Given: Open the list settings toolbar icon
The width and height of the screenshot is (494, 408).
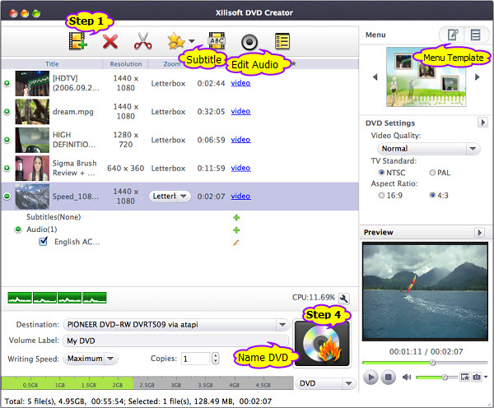Looking at the screenshot, I should coord(282,41).
